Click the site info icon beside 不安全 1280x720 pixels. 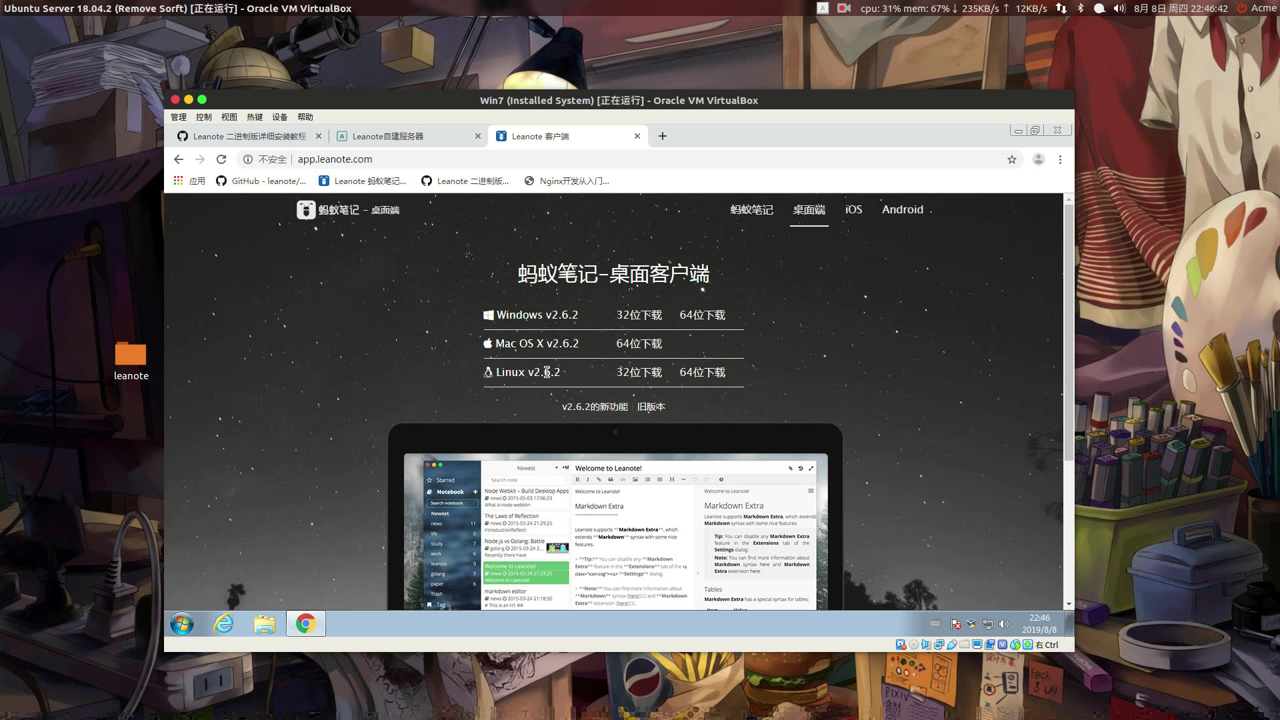click(x=248, y=159)
